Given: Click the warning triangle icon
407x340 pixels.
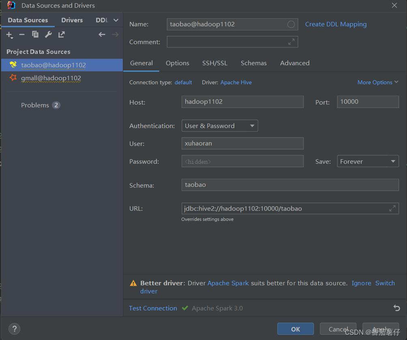Looking at the screenshot, I should click(x=133, y=283).
